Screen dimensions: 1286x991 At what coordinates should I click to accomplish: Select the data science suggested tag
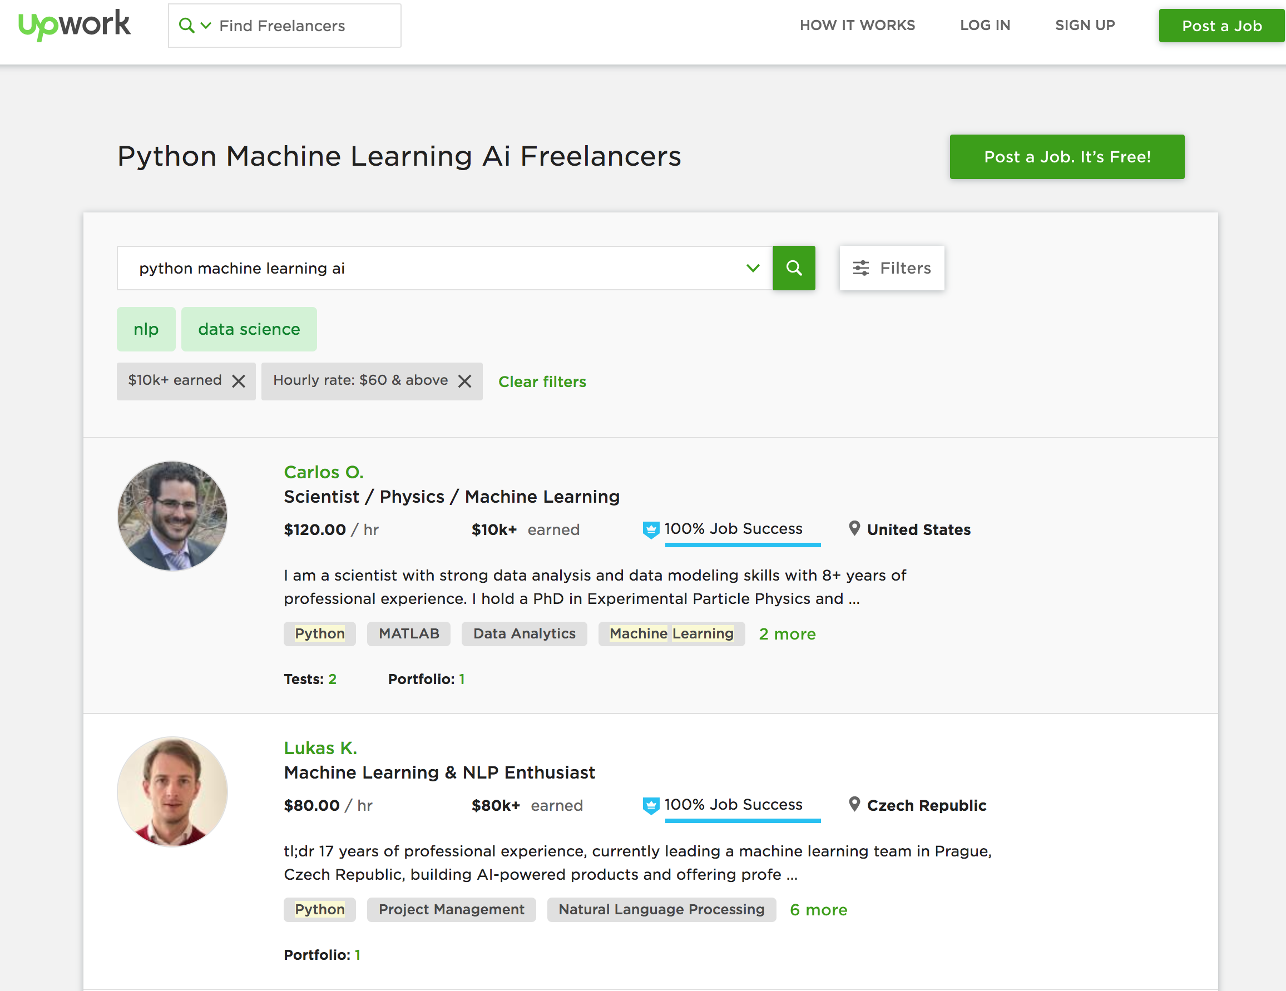pos(249,329)
